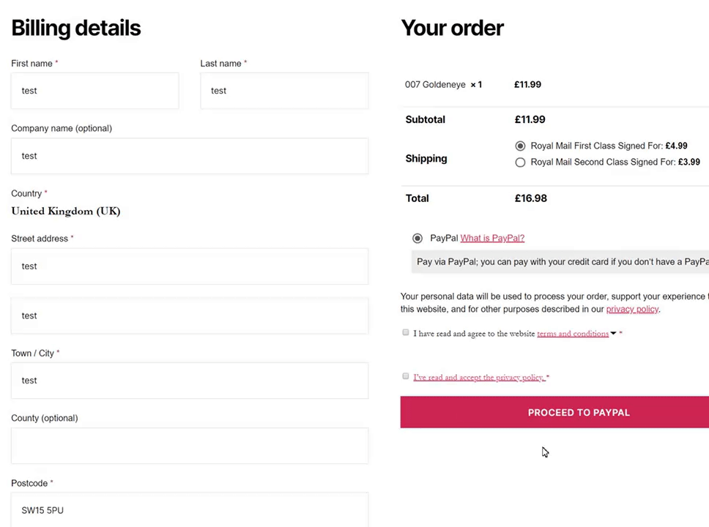Click the empty County field
The image size is (709, 527).
coord(190,446)
